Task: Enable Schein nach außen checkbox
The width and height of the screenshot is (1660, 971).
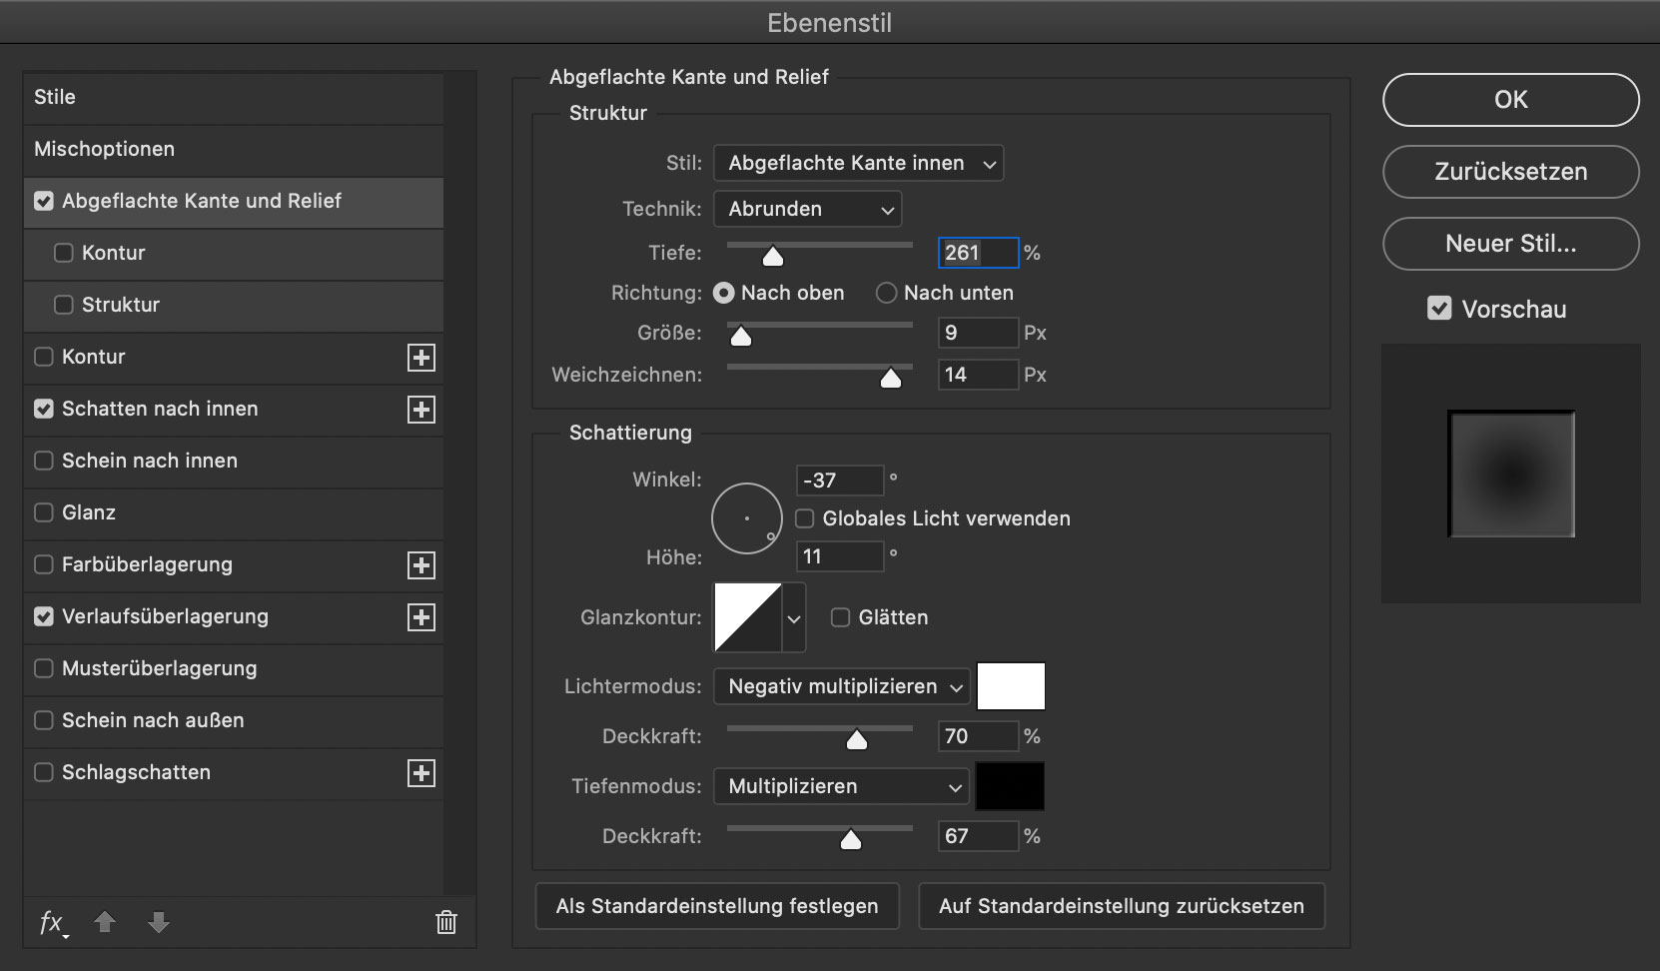Action: pyautogui.click(x=44, y=720)
